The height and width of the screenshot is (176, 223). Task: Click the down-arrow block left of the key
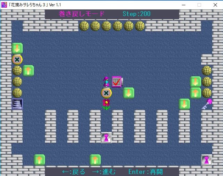point(184,104)
